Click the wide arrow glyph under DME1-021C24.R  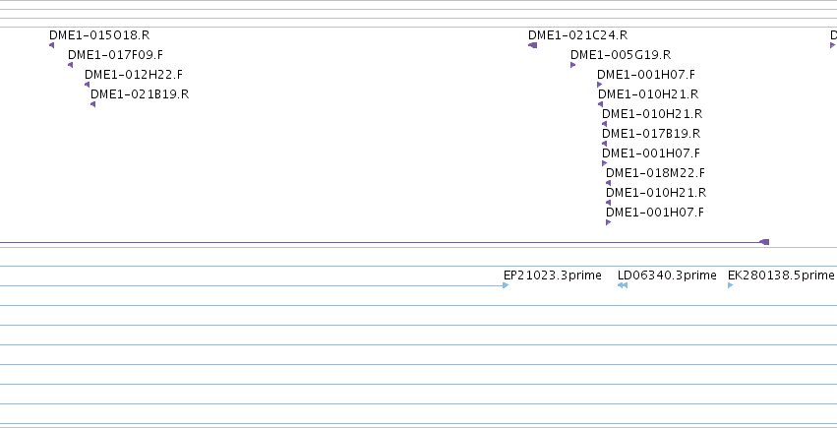click(x=532, y=45)
